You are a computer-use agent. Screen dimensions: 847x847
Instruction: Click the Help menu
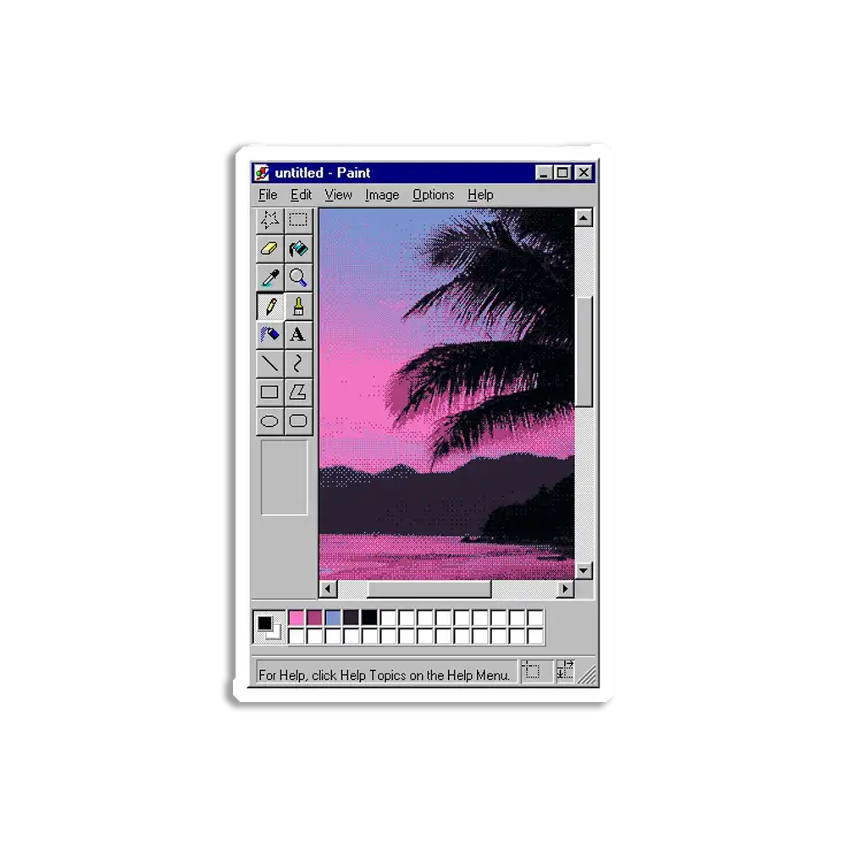(480, 195)
